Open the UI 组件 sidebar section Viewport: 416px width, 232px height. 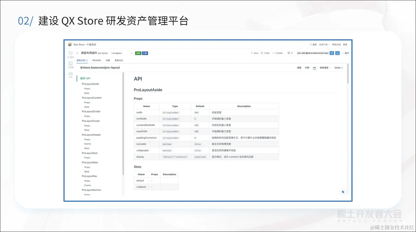click(x=70, y=55)
